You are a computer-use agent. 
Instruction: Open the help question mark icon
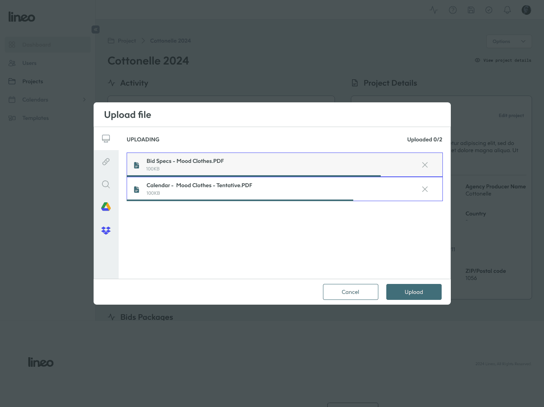(x=453, y=10)
